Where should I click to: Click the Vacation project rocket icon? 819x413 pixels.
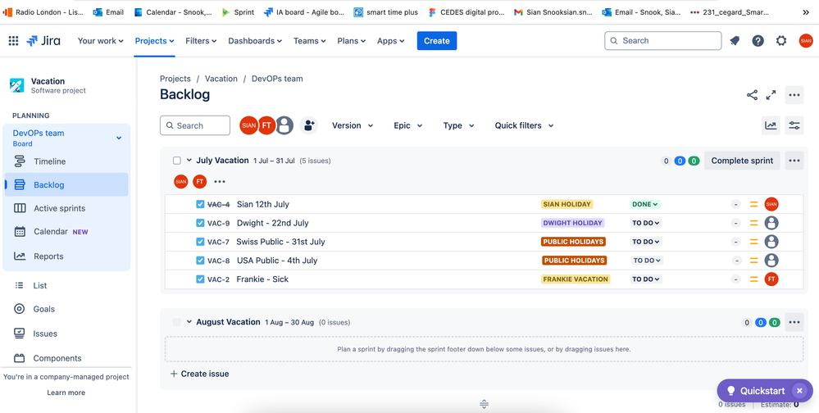pos(17,85)
